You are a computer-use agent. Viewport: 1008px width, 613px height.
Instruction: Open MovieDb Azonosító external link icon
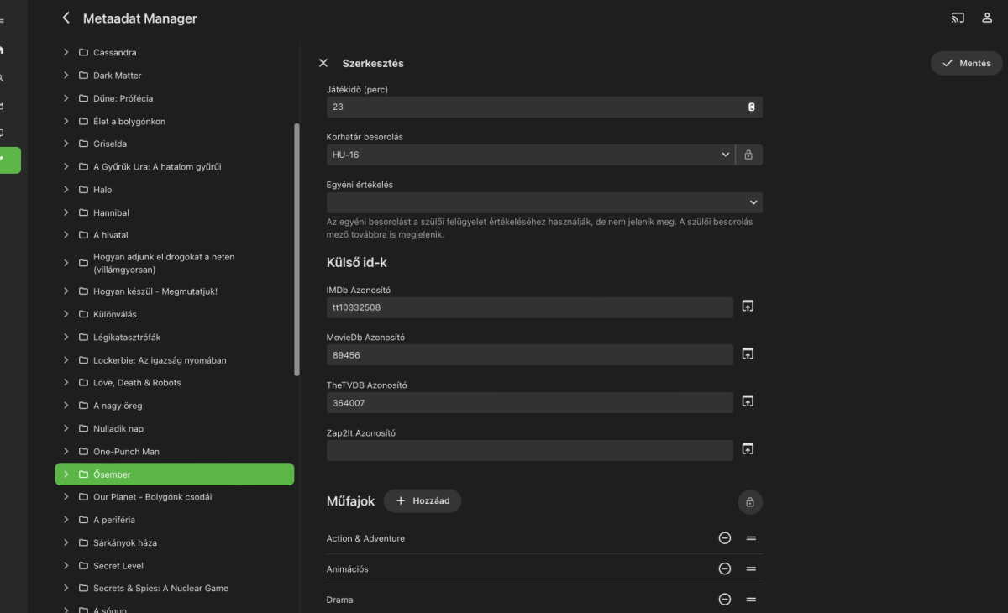tap(748, 354)
